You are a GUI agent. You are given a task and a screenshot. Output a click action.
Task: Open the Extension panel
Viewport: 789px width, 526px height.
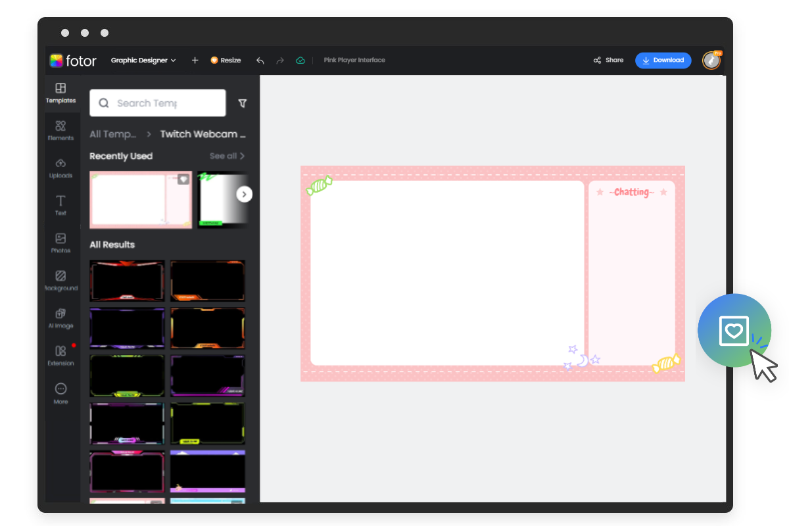tap(60, 355)
